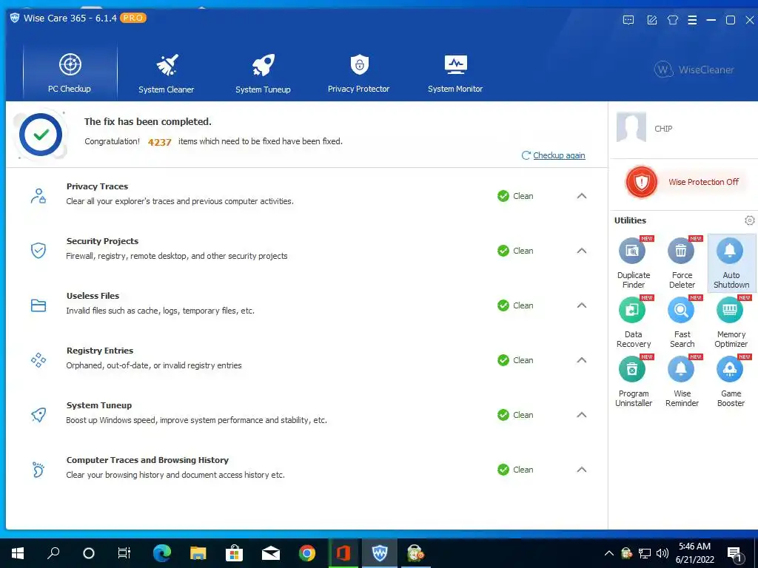Click the Computer Traces footprint icon

click(x=38, y=470)
